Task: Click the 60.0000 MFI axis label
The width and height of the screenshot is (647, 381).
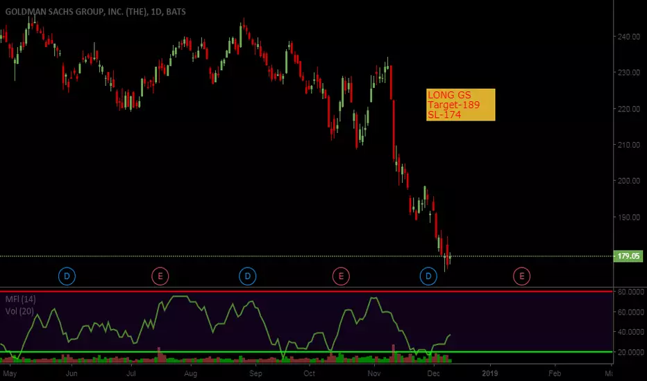Action: click(630, 312)
